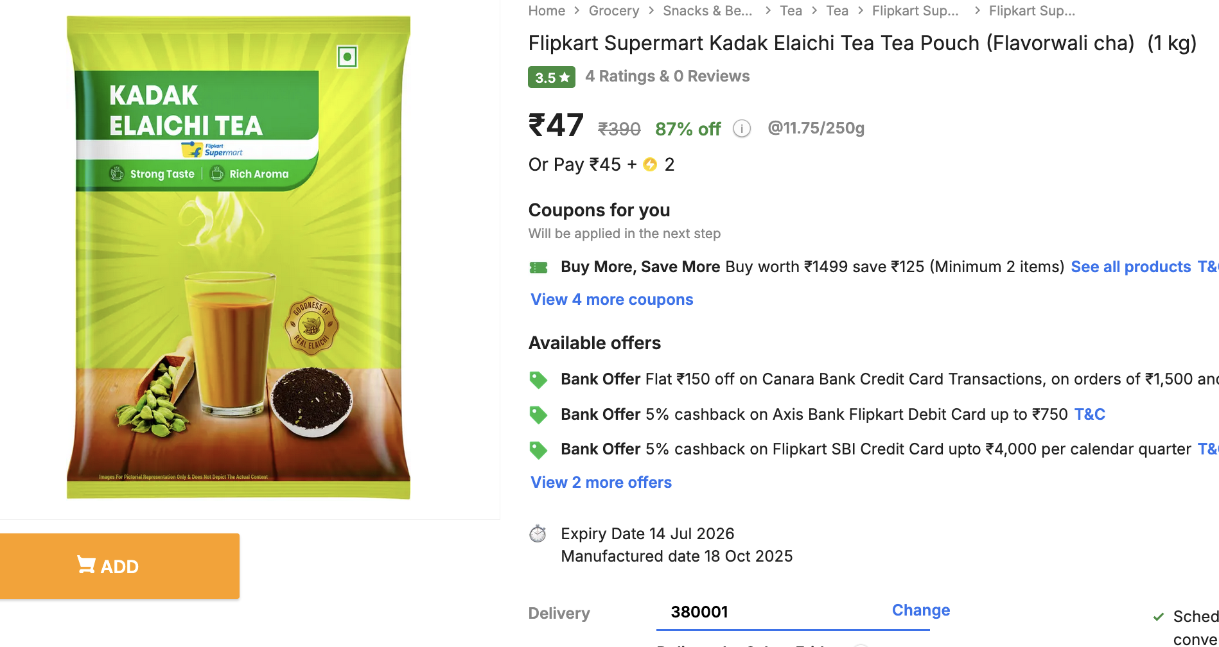Open T&C for the Axis Bank cashback offer
The image size is (1219, 647).
(x=1089, y=415)
